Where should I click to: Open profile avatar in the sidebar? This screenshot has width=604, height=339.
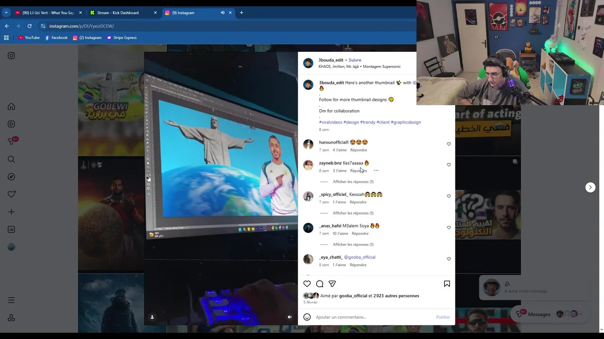(11, 247)
